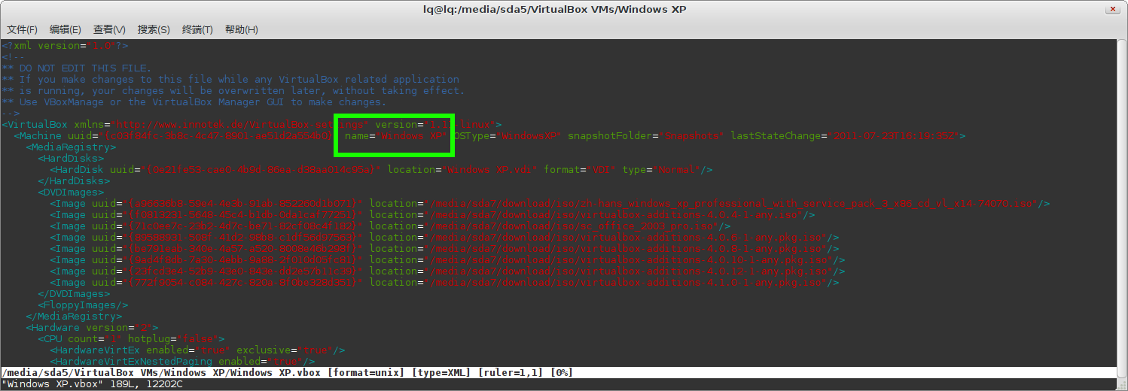Click the <CPU count="1" hotplug line
The height and width of the screenshot is (391, 1128).
[x=132, y=338]
